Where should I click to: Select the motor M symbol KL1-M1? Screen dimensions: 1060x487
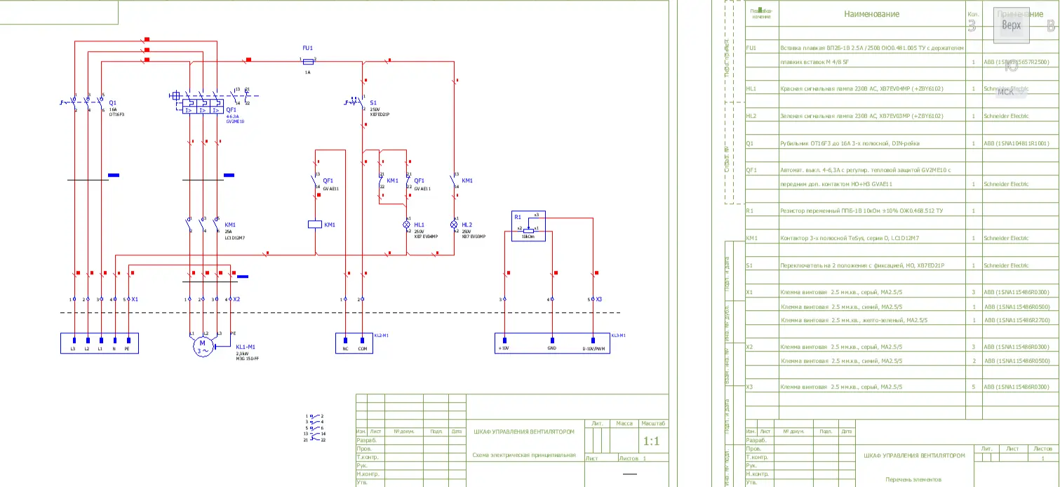point(202,347)
